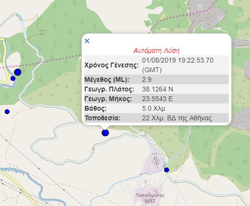
Task: Close the earthquake info popup
Action: 87,41
